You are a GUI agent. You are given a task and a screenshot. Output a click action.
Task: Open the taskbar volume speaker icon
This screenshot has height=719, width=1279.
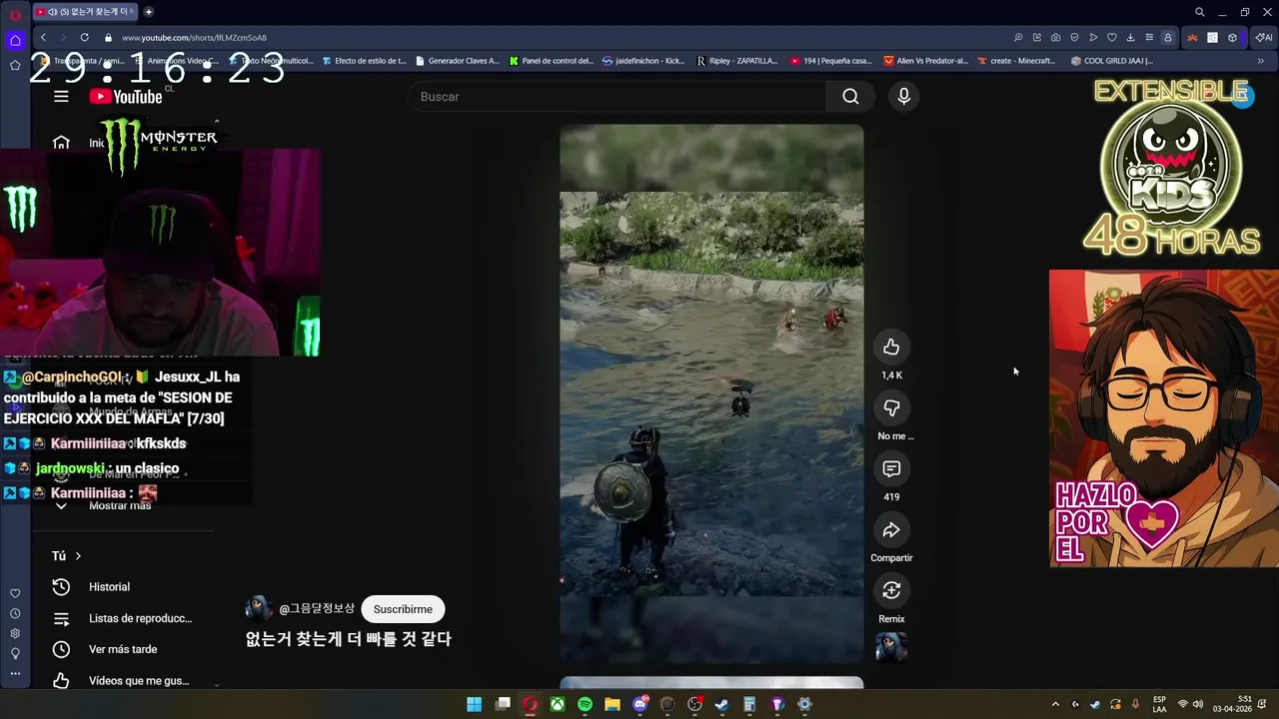[x=1198, y=704]
